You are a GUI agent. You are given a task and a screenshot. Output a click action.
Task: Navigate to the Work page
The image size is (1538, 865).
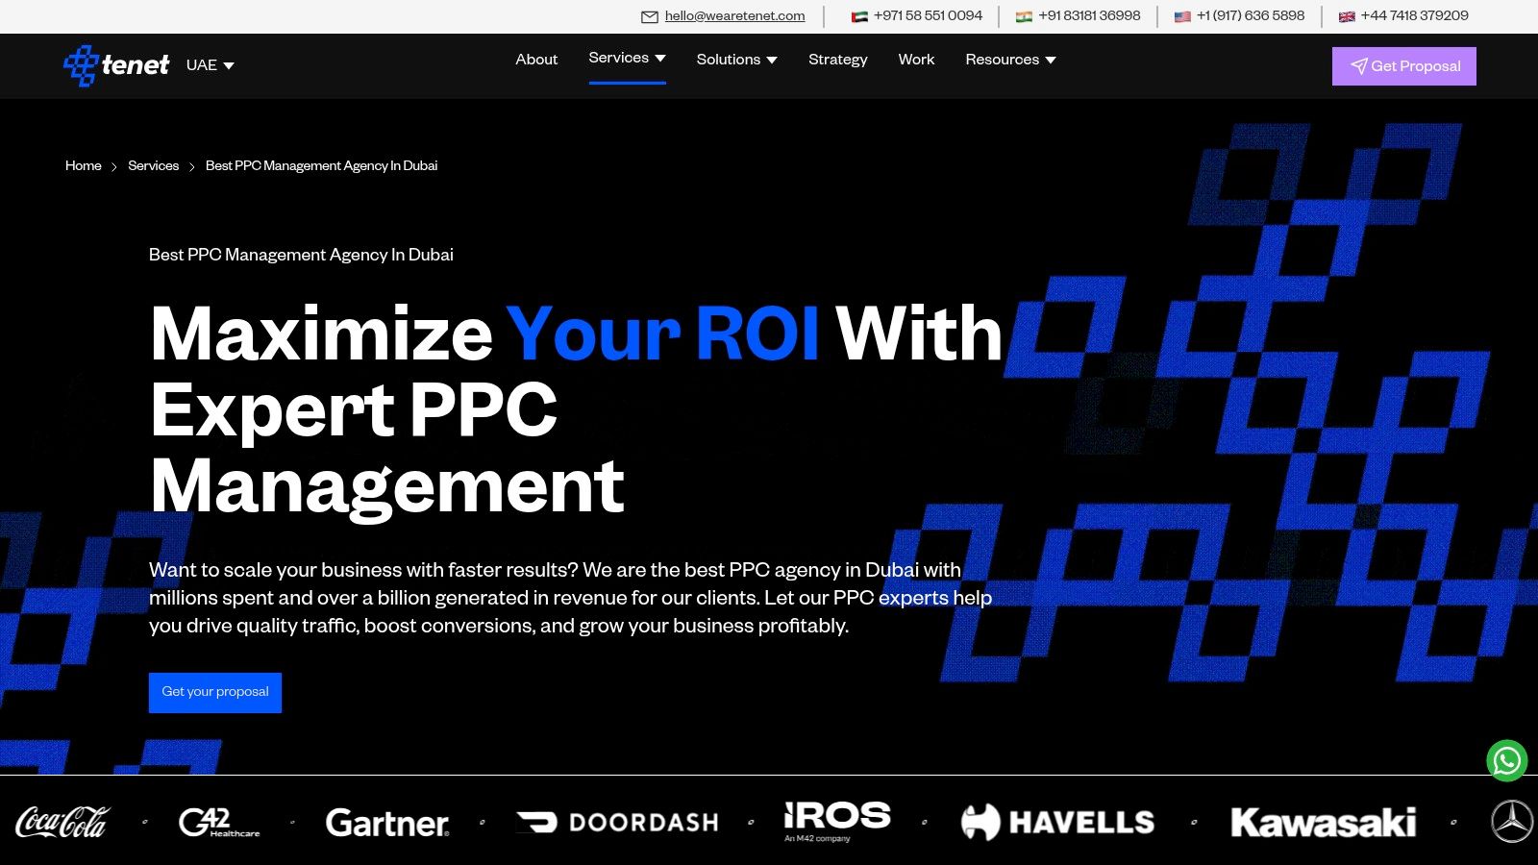(x=916, y=60)
